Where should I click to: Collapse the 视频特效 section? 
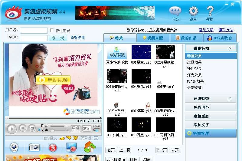[211, 48]
